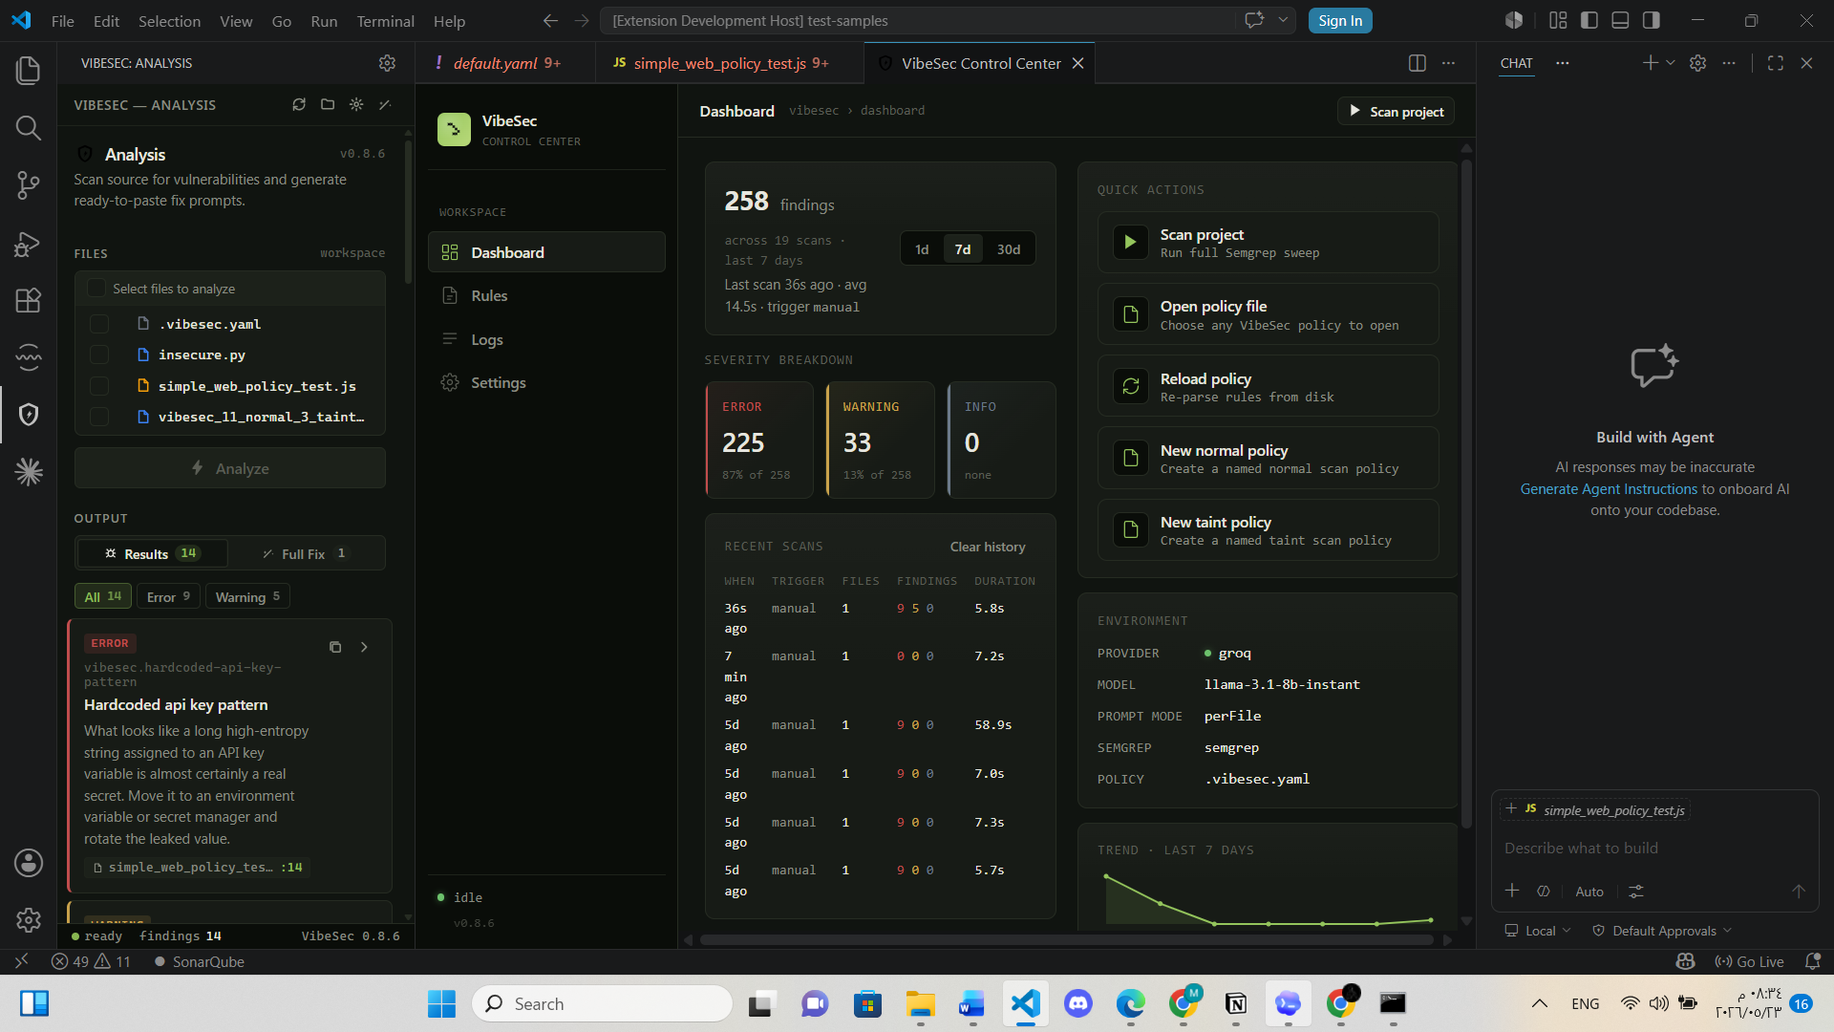1834x1032 pixels.
Task: Toggle the primary side bar layout
Action: click(x=1589, y=20)
